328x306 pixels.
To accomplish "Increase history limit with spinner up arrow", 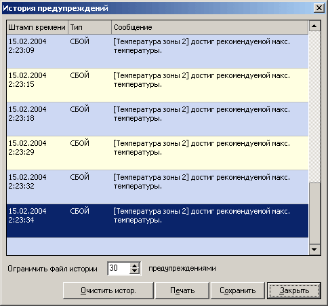I will 134,266.
